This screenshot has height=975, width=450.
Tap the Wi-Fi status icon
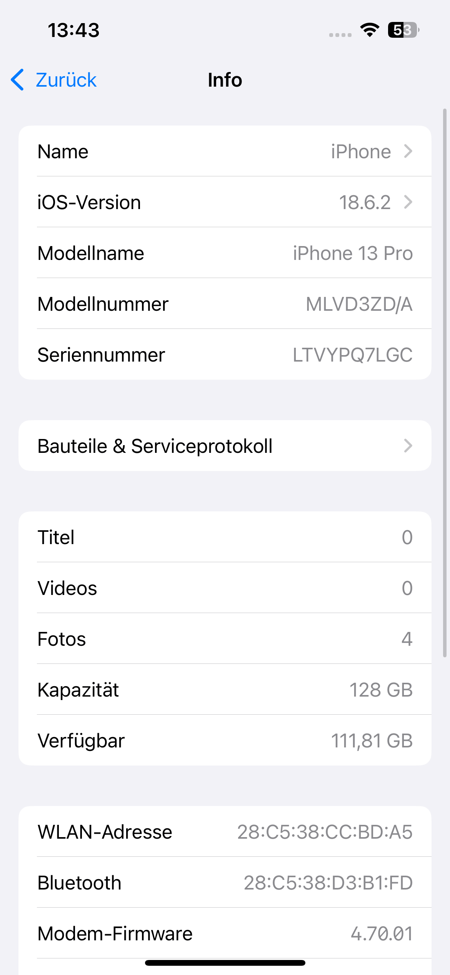(370, 30)
